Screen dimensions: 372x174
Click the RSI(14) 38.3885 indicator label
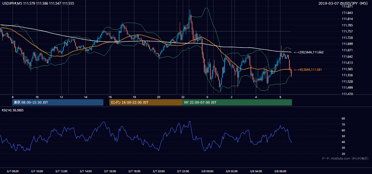point(13,110)
